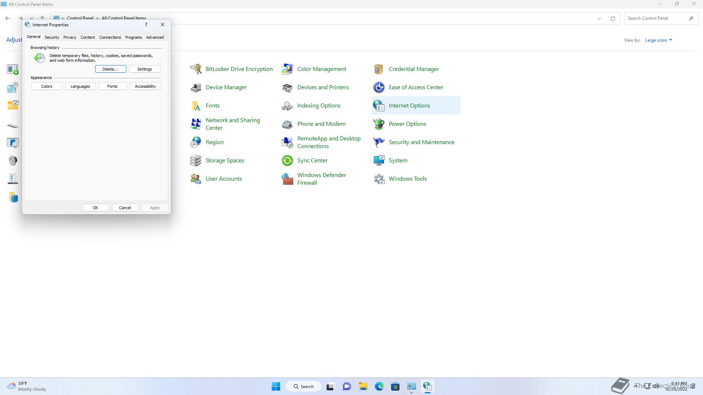Click the back arrow in Control Panel
The width and height of the screenshot is (703, 395).
coord(8,18)
